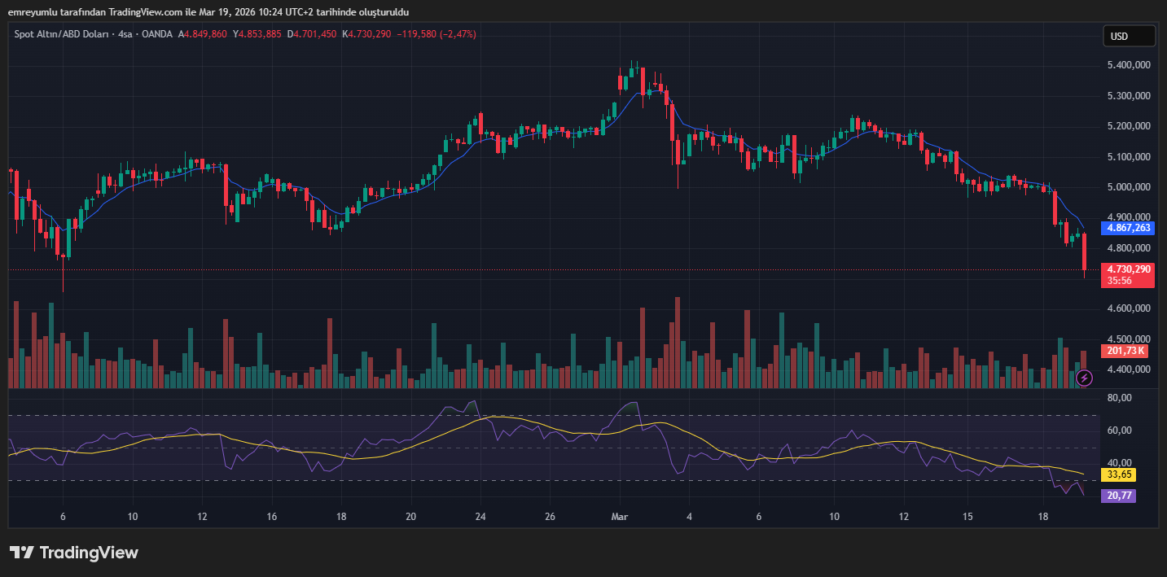Click the −119,580 (−2,47%) change value
The height and width of the screenshot is (577, 1167).
coord(436,34)
